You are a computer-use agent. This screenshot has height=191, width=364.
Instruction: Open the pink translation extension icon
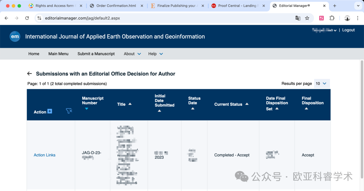pyautogui.click(x=322, y=18)
